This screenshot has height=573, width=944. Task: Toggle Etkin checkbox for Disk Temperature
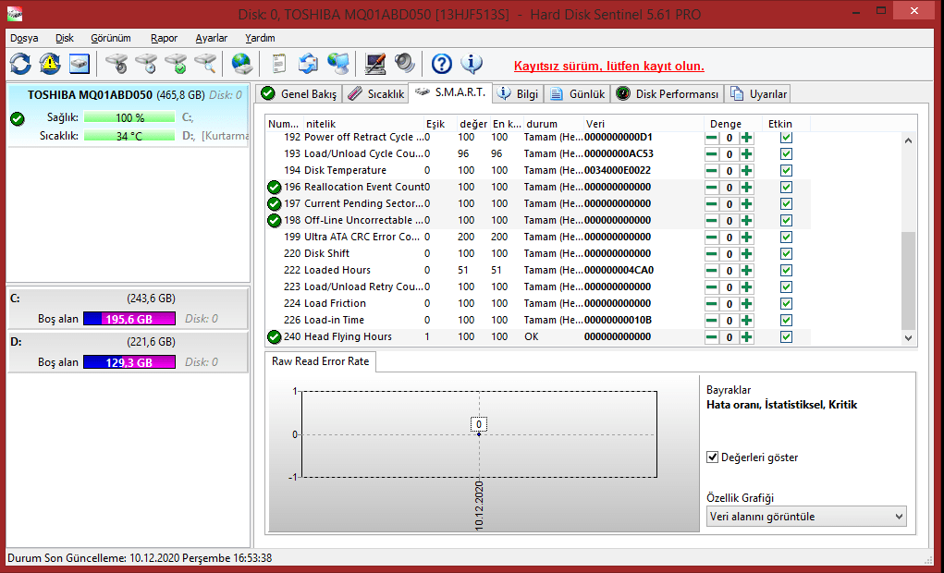(x=786, y=170)
